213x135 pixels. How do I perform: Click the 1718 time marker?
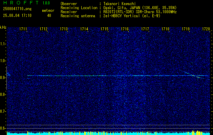coord(166,29)
